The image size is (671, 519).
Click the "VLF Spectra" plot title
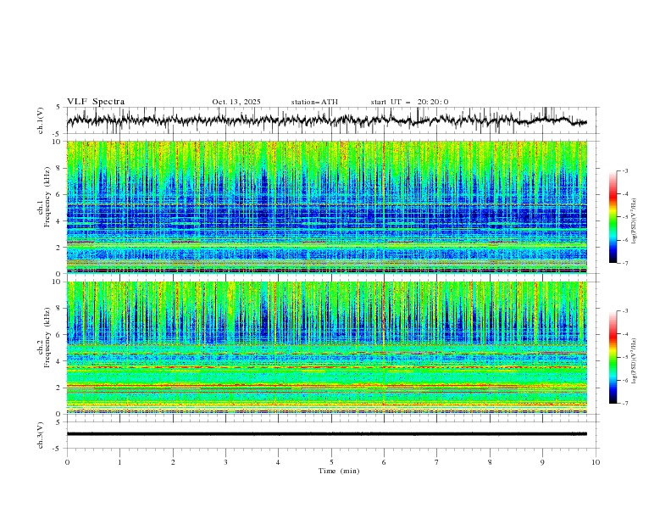(x=96, y=102)
